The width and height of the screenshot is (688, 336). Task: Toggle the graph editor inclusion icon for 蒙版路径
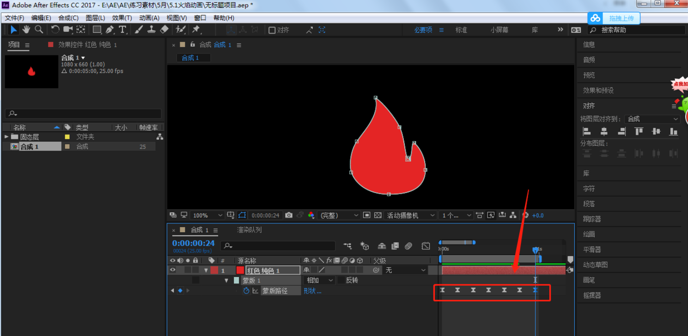click(255, 291)
